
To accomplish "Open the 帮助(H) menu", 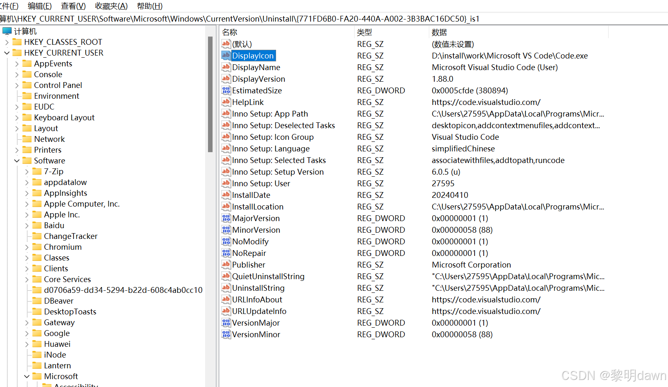I will pos(150,6).
